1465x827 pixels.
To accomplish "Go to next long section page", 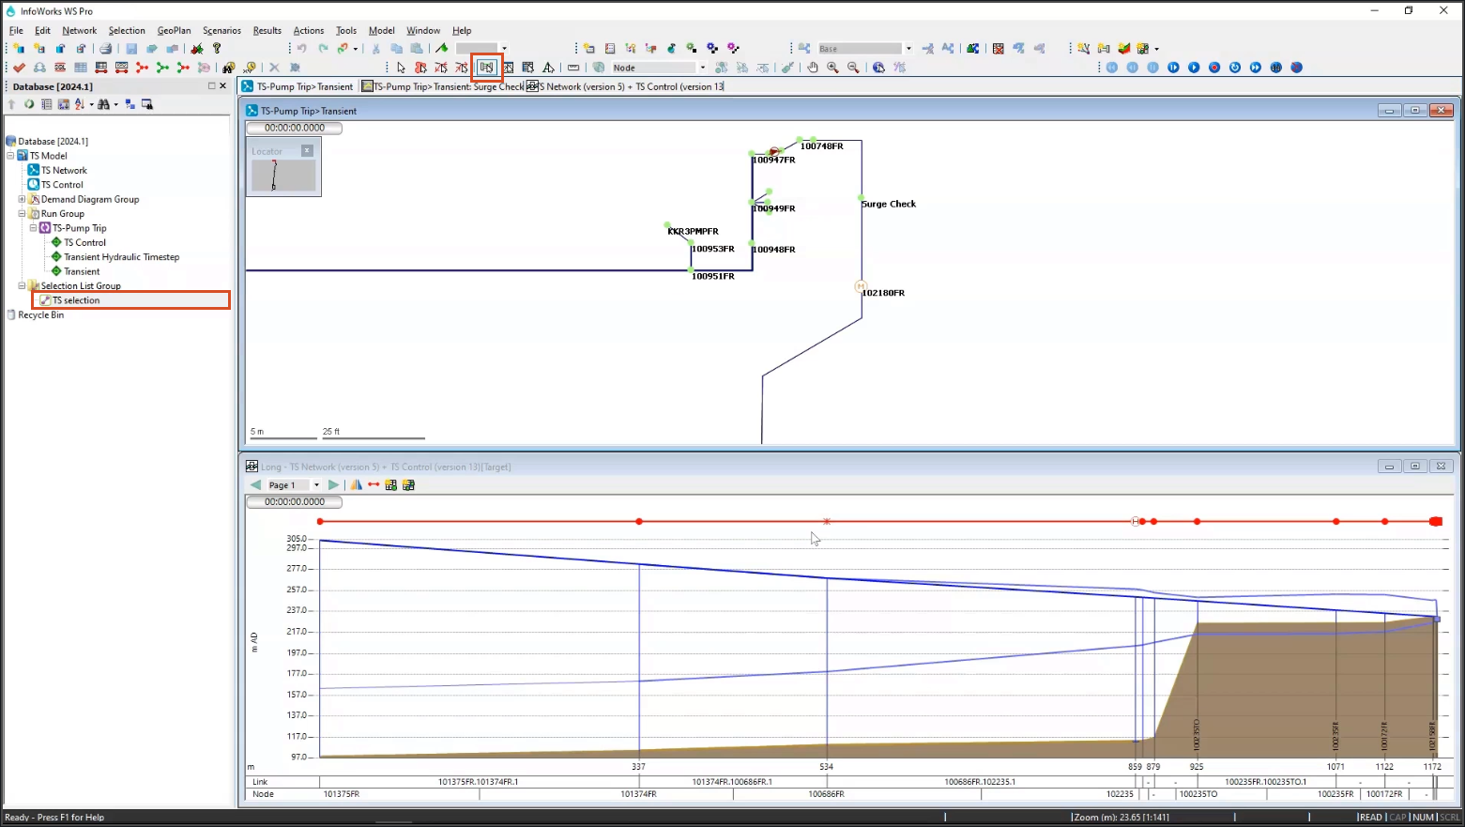I will (x=333, y=485).
